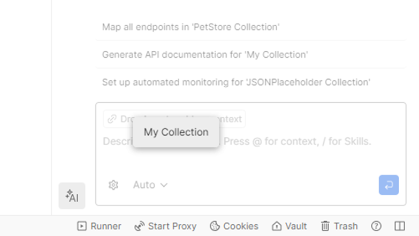The height and width of the screenshot is (236, 419).
Task: Pick the 'Set up automated monitoring' suggestion
Action: point(236,82)
